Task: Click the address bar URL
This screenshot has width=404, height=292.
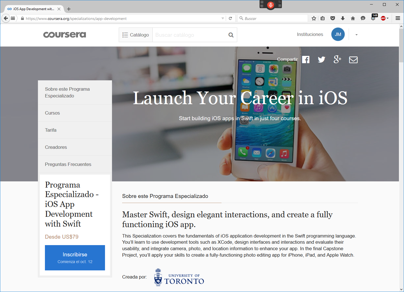Action: [x=76, y=19]
